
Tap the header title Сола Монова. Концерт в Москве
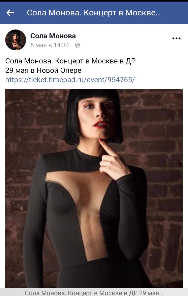pyautogui.click(x=94, y=13)
